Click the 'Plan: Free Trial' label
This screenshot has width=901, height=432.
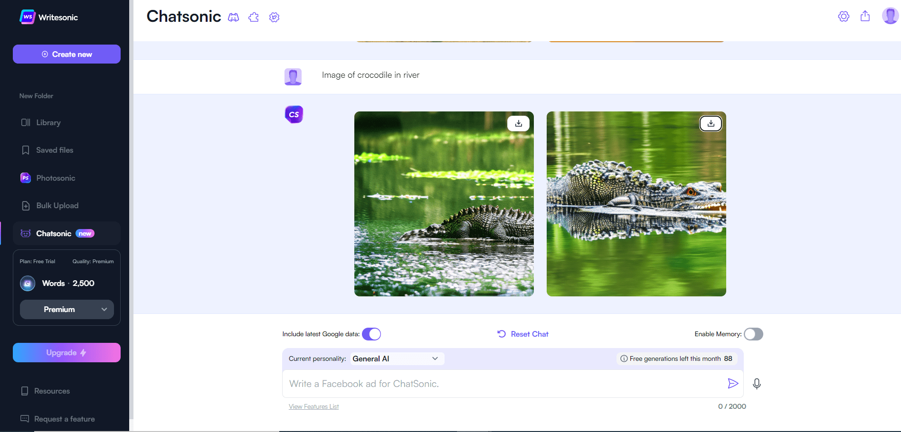point(38,261)
